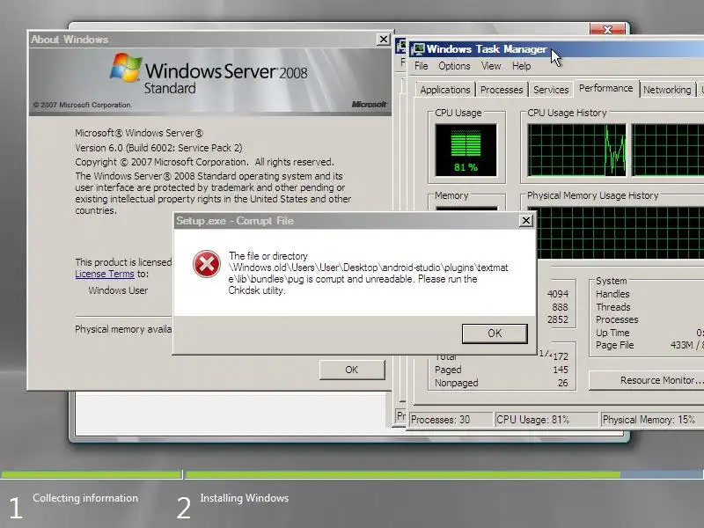This screenshot has width=704, height=528.
Task: Click the 'Windows User' licensee text
Action: click(x=118, y=290)
